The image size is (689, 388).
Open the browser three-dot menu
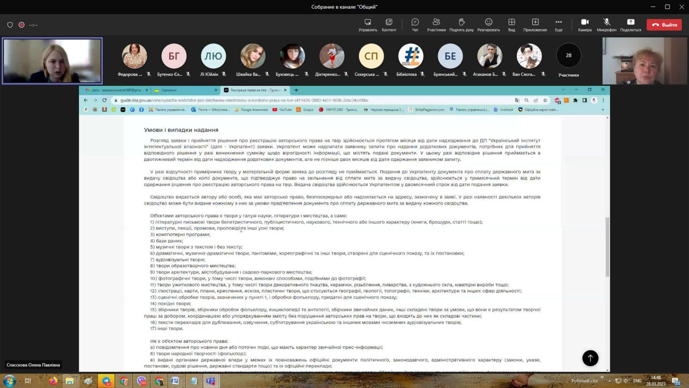[x=603, y=100]
